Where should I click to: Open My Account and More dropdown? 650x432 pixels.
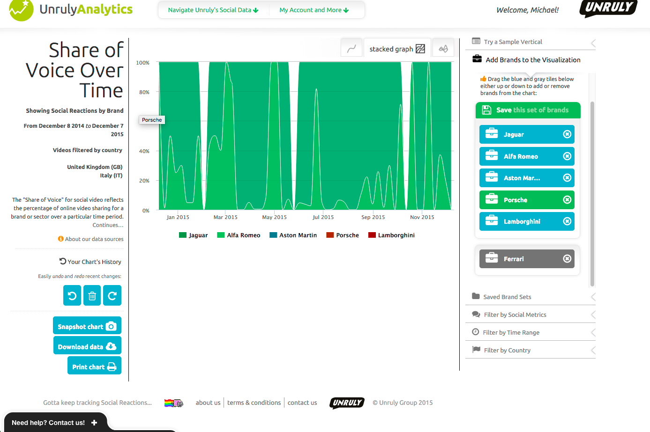(314, 10)
